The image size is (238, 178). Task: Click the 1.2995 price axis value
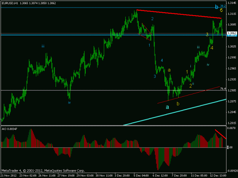[232, 57]
